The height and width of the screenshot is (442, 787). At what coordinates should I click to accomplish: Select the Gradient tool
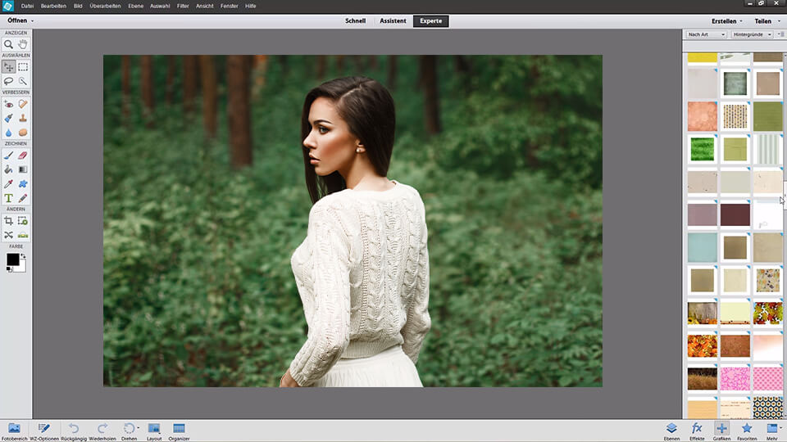pos(23,170)
